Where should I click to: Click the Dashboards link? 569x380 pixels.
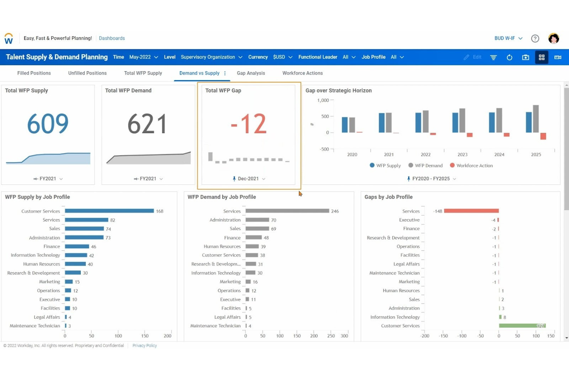pos(112,38)
